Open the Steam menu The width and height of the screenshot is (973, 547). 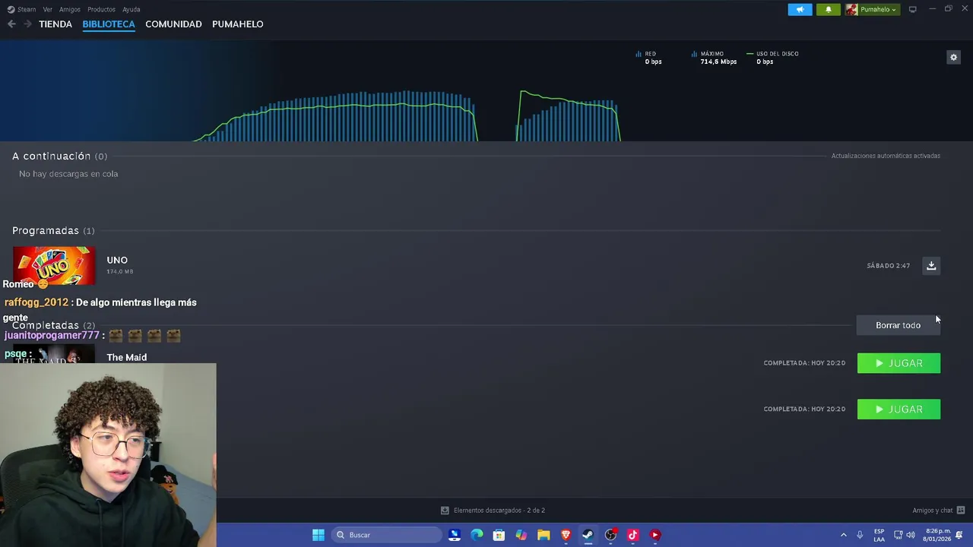coord(22,9)
